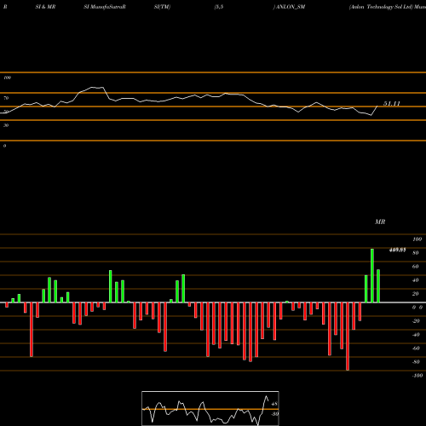Click the lowest red bar reaching -100

coord(348,337)
